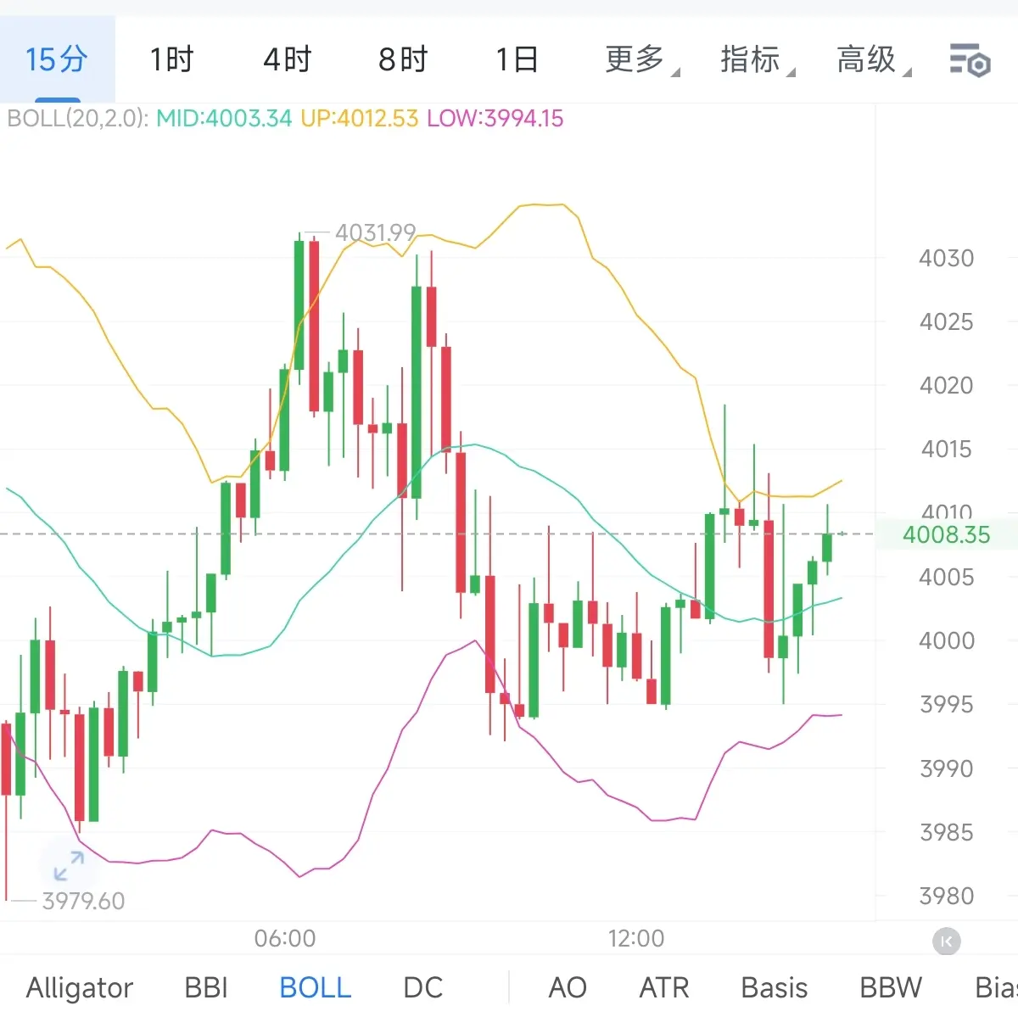Switch to the 1日 timeframe
1018x1028 pixels.
pos(517,60)
